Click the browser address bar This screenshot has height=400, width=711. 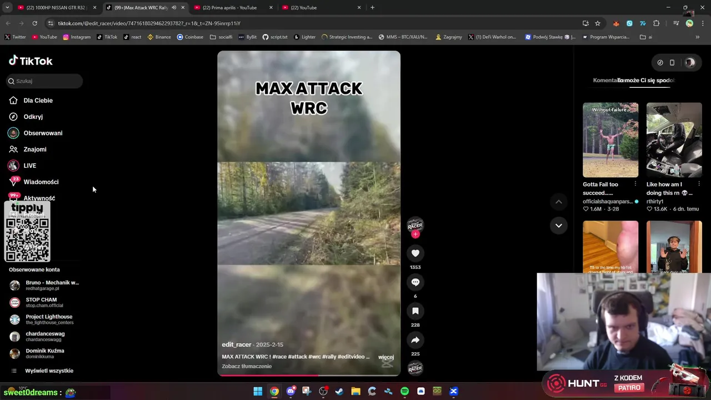coord(311,23)
